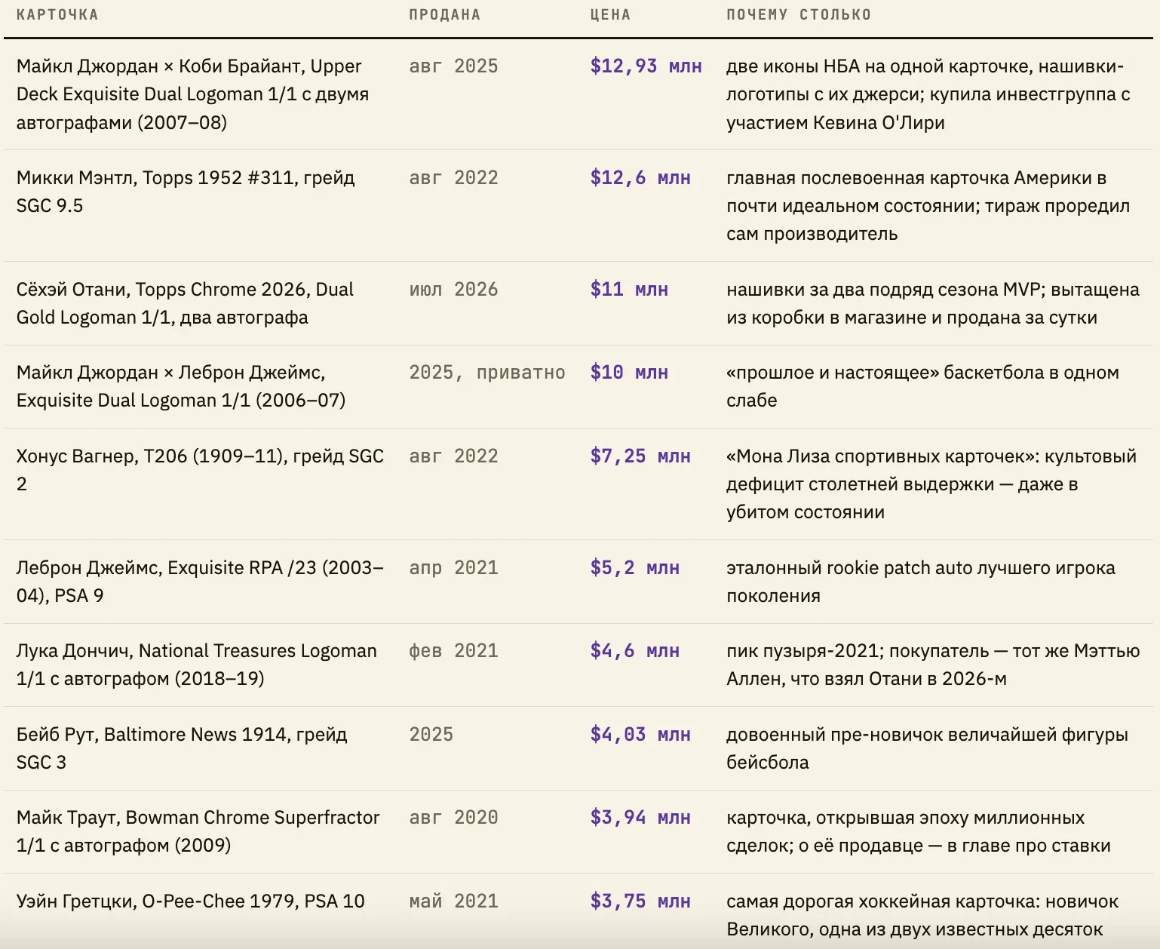Click the 'нашивки за два подряд сезона MVP' explanation

[x=933, y=303]
